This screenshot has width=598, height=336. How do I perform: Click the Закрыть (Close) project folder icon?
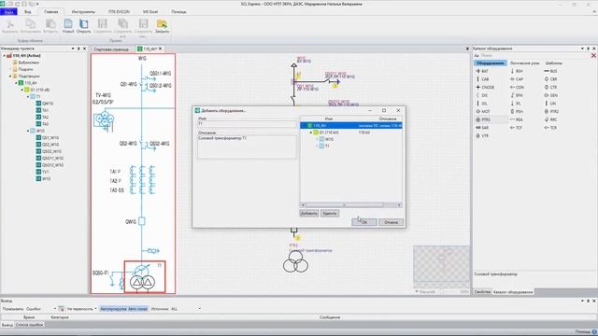pos(162,26)
